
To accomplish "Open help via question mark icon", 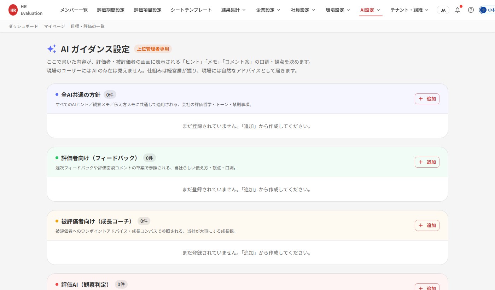I will pos(471,10).
